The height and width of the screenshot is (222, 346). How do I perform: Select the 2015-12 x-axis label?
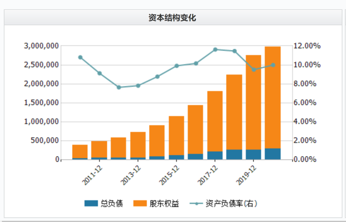(x=169, y=175)
